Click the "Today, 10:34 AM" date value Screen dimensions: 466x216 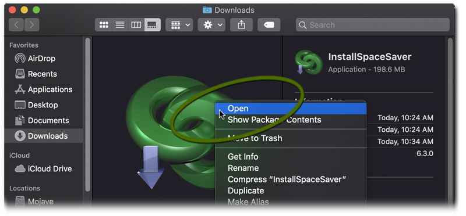pyautogui.click(x=405, y=142)
